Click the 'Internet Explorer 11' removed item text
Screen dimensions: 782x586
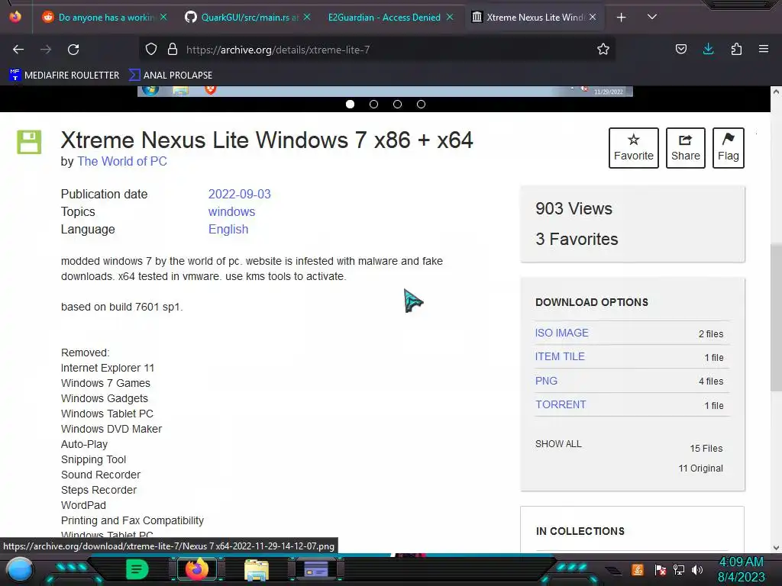click(108, 368)
